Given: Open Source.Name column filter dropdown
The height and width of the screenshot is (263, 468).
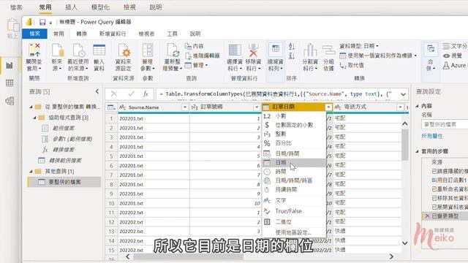Looking at the screenshot, I should coord(185,107).
